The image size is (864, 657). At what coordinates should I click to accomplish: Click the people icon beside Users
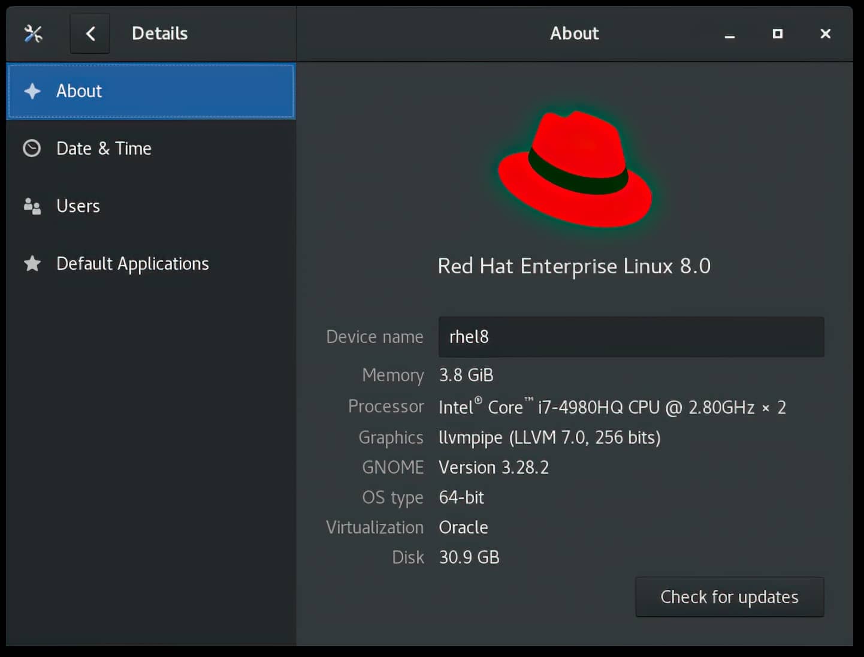(x=32, y=206)
